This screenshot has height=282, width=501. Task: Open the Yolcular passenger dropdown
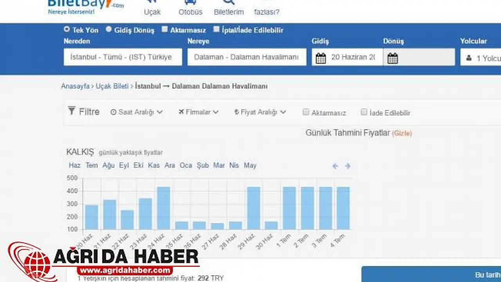(481, 57)
